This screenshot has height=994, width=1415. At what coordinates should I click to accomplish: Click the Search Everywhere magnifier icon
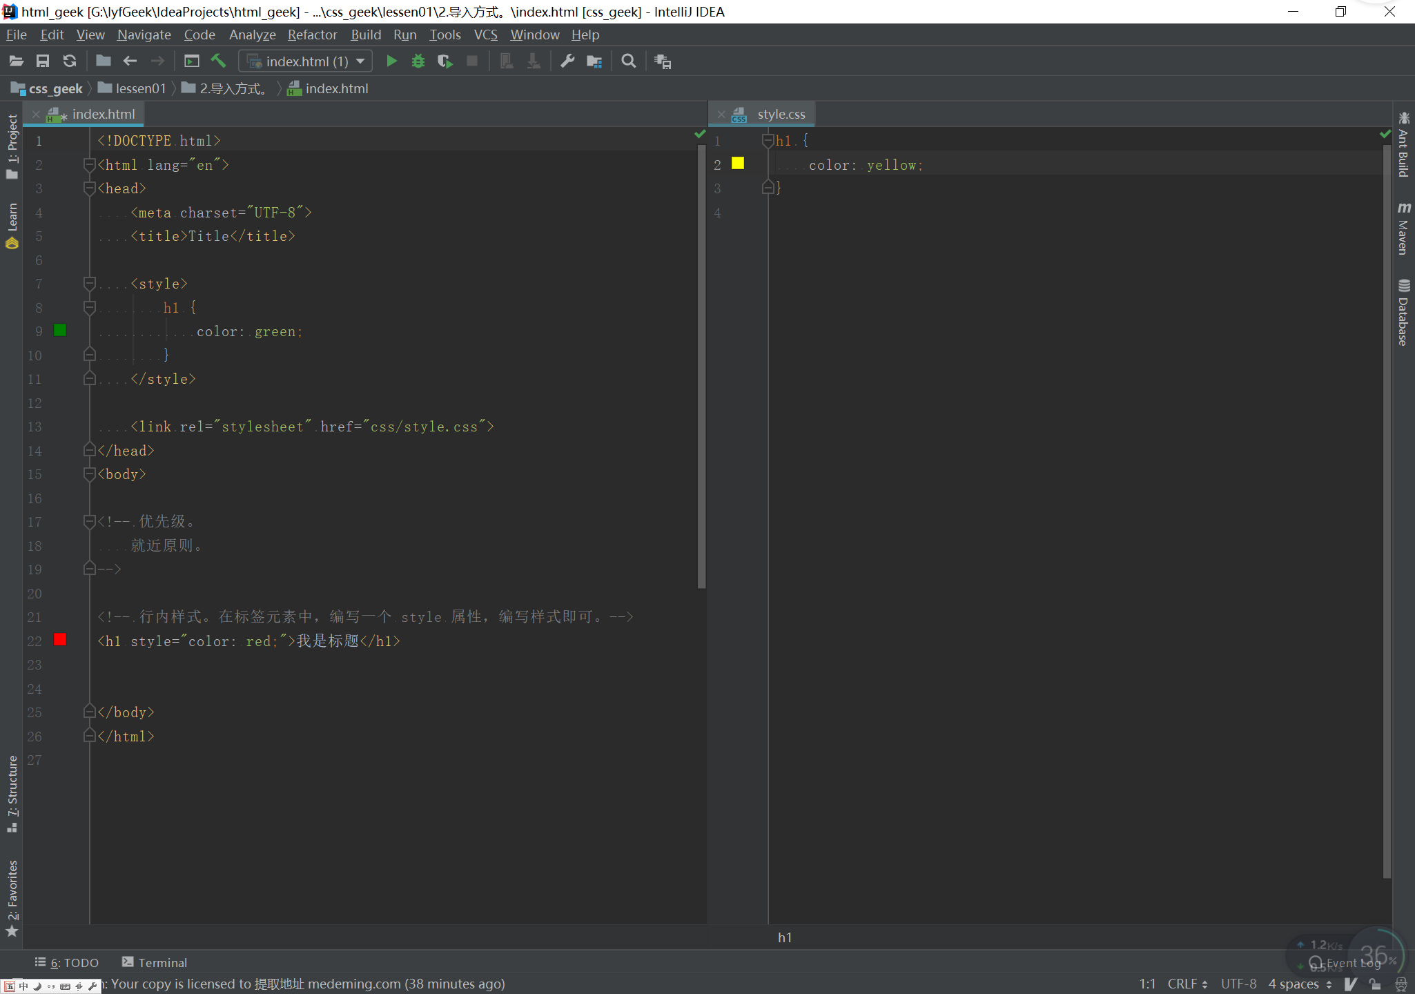click(x=628, y=61)
